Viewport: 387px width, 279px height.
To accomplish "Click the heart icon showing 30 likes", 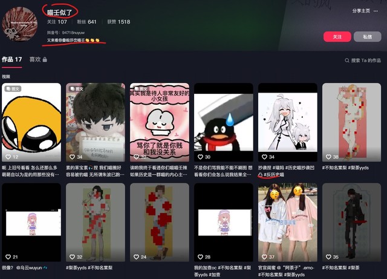I will [200, 156].
